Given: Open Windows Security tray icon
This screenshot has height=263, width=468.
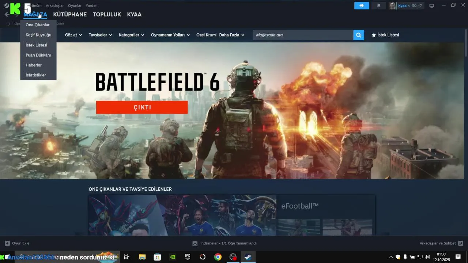Looking at the screenshot, I should click(398, 257).
